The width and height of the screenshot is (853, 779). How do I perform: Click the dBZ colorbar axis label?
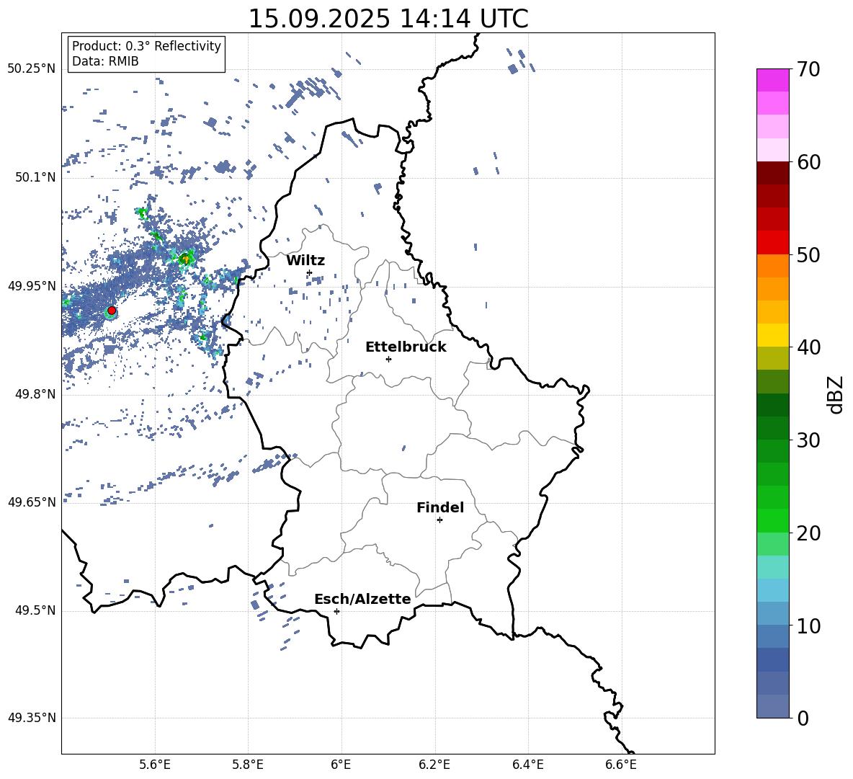pyautogui.click(x=836, y=394)
